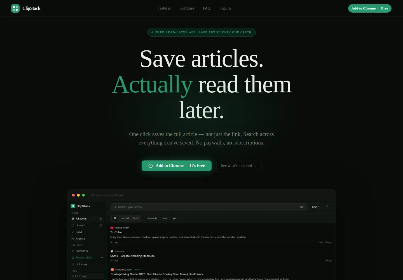Viewport: 403px width, 280px height.
Task: Click the YouTube favicon on youtube.com save
Action: click(112, 228)
